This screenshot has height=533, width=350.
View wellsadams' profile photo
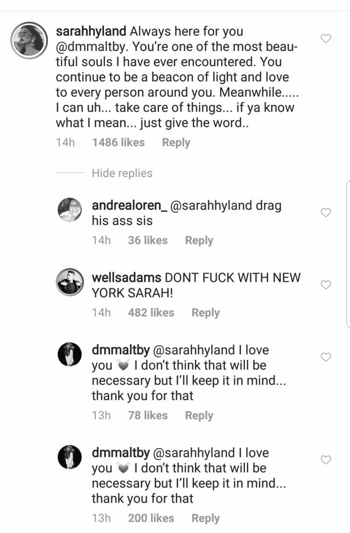pos(70,282)
